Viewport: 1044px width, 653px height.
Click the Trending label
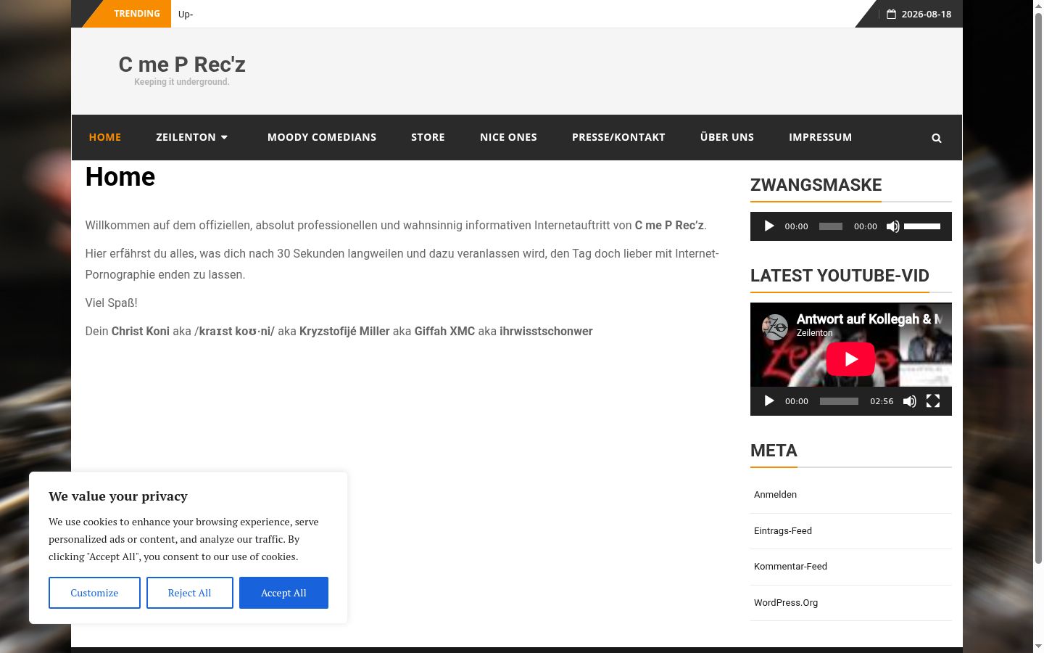point(137,14)
